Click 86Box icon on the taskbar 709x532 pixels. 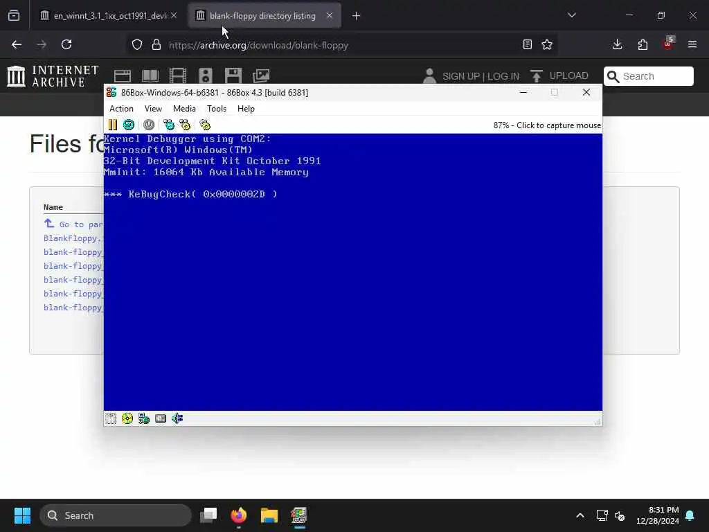coord(299,515)
